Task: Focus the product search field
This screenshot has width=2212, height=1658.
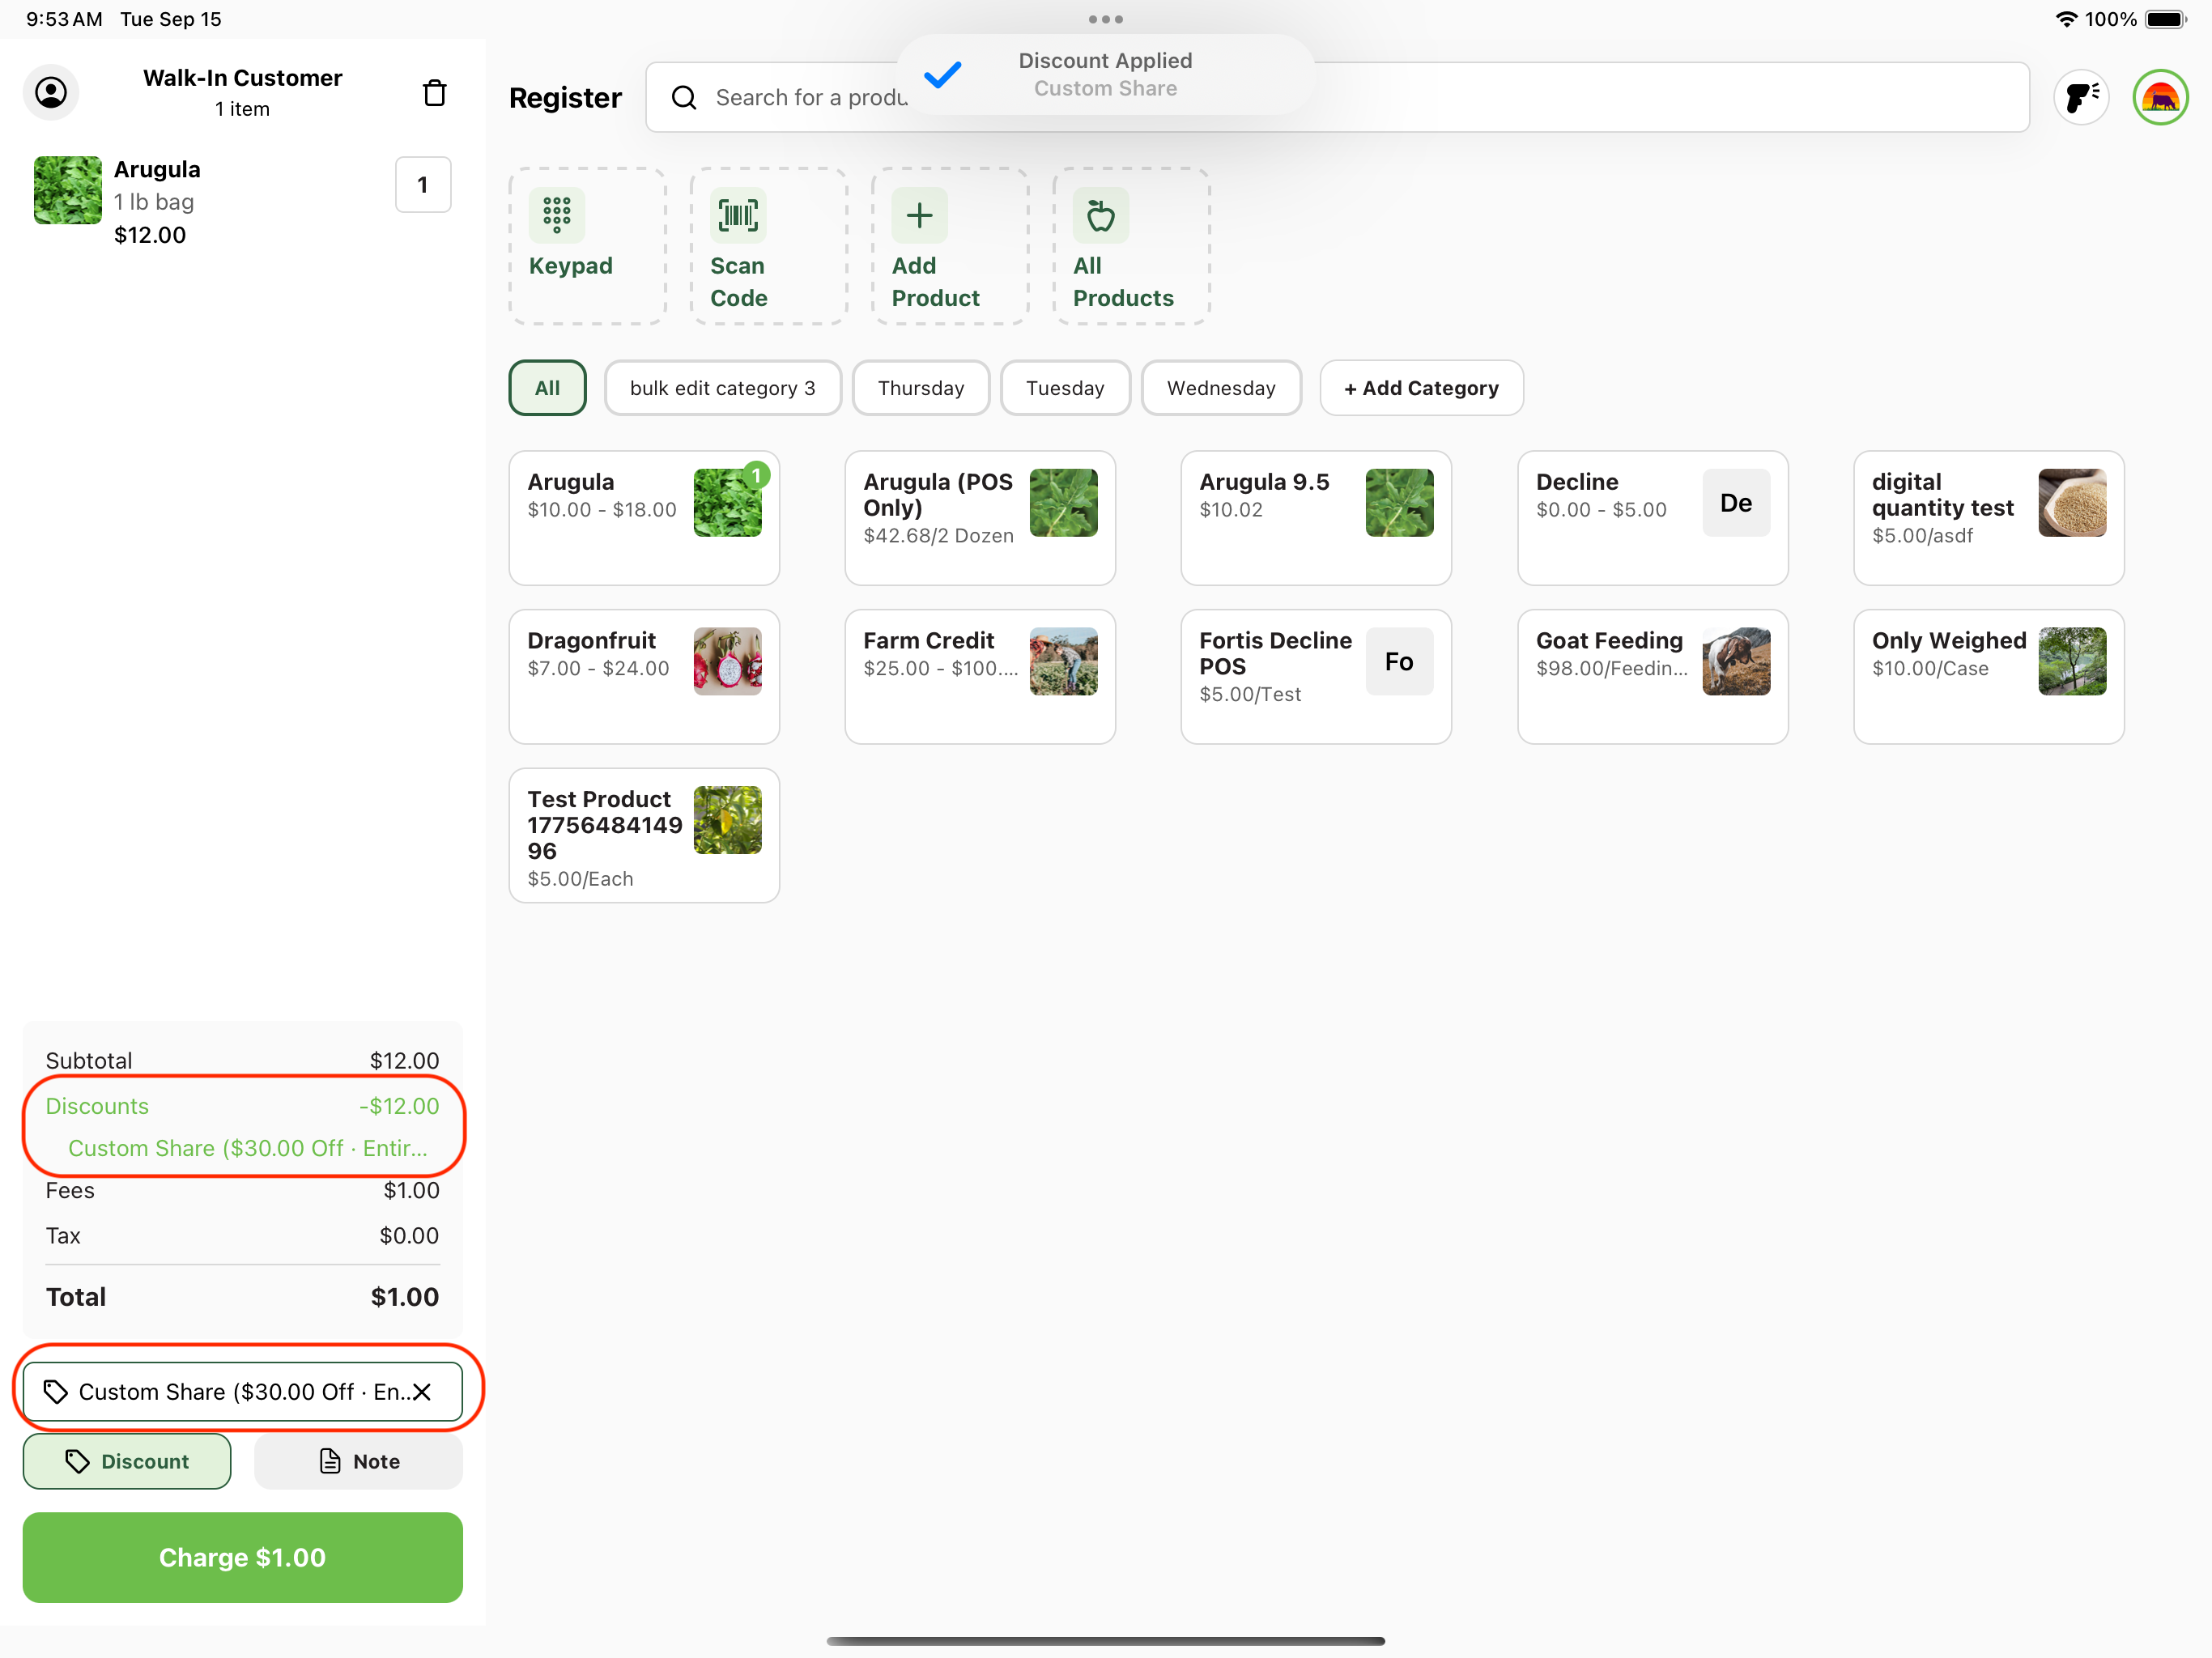Action: pyautogui.click(x=1337, y=97)
